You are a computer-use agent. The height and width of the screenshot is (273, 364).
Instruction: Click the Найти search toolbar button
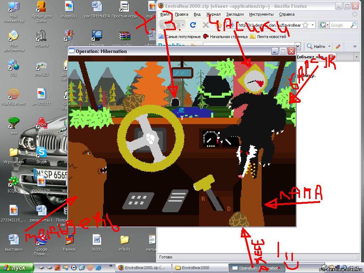pos(316,47)
